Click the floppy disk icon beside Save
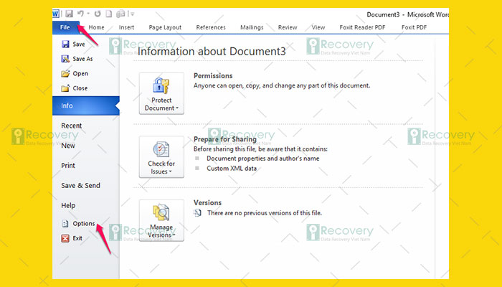Screen dimensions: 502x287 tap(65, 44)
